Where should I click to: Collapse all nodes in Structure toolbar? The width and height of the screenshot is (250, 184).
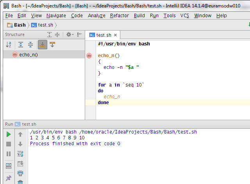coord(30,45)
